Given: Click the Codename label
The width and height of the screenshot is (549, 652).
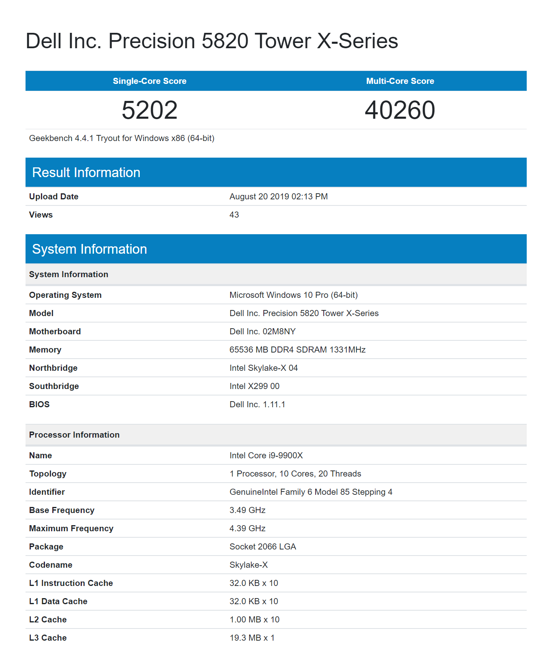Looking at the screenshot, I should click(51, 565).
